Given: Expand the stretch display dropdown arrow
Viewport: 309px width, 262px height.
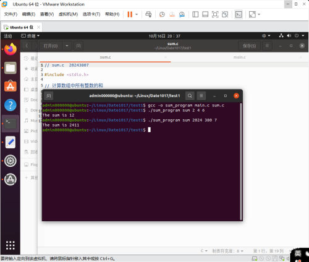Looking at the screenshot, I should pos(259,14).
